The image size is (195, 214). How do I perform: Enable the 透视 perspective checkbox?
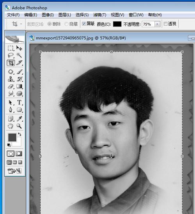pyautogui.click(x=166, y=24)
